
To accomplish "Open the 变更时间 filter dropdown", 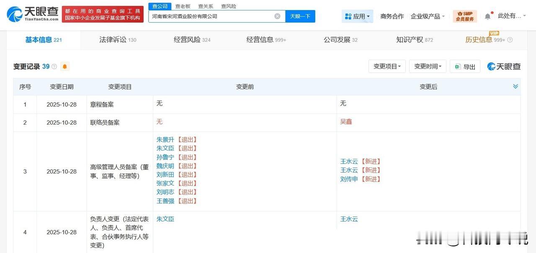I will pyautogui.click(x=428, y=66).
